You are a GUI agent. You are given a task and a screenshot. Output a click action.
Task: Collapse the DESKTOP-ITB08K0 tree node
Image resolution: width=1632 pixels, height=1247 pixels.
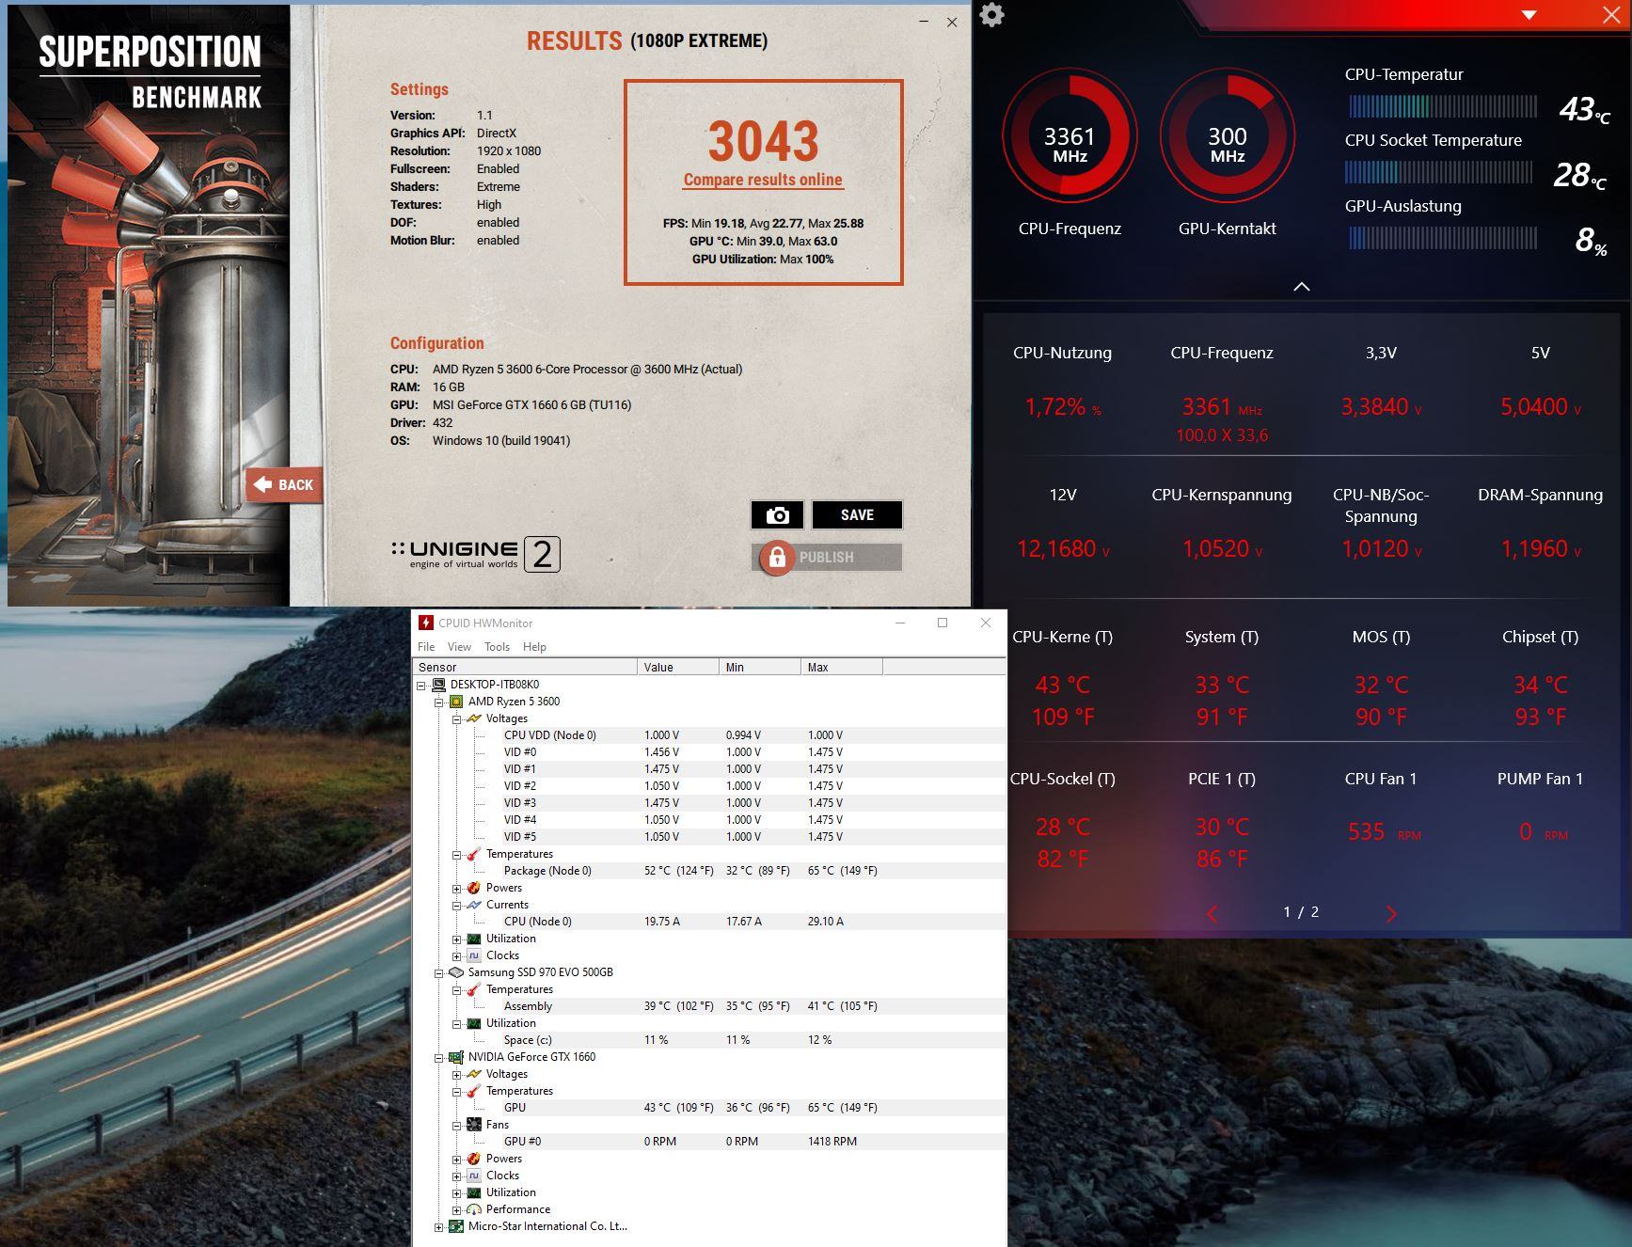421,685
